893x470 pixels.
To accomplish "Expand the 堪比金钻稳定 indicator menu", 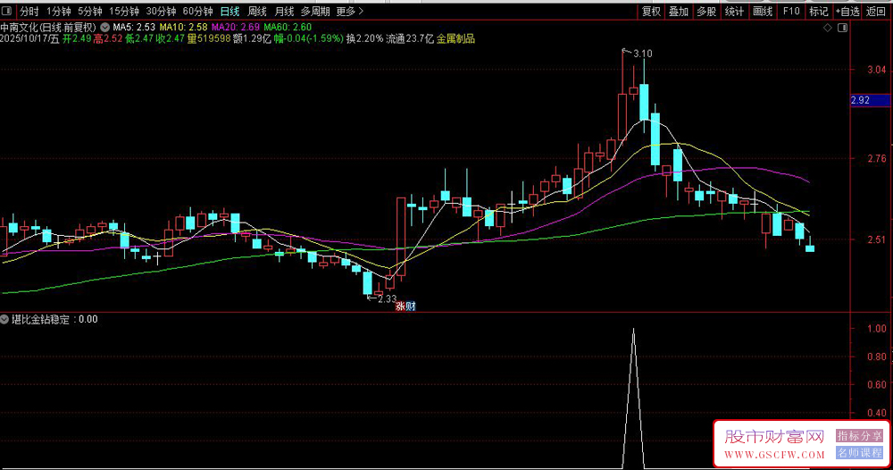I will tap(4, 320).
